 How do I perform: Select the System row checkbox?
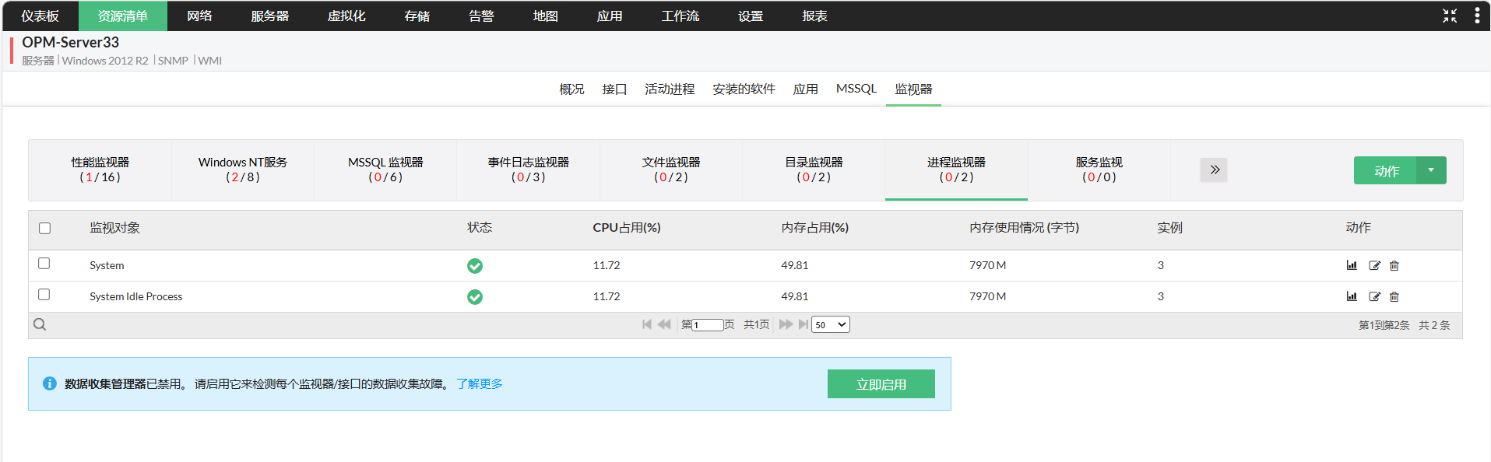(x=44, y=264)
